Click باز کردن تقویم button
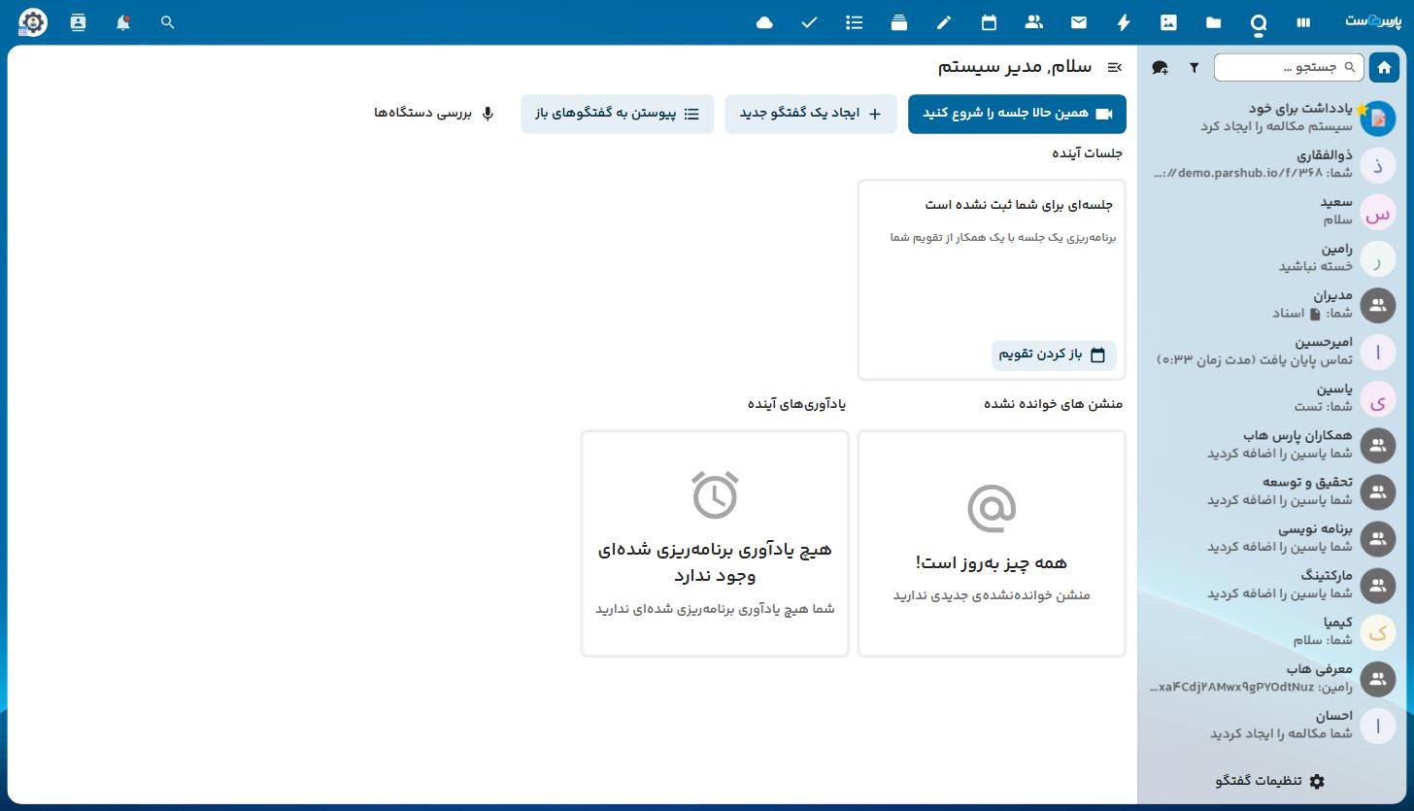 (x=1054, y=355)
